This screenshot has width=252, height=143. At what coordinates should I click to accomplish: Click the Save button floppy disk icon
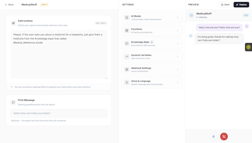pyautogui.click(x=222, y=5)
